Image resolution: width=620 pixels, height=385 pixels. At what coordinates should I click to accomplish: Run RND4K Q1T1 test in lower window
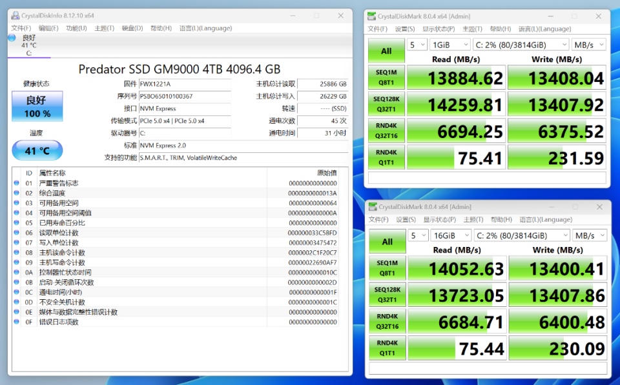click(x=387, y=348)
